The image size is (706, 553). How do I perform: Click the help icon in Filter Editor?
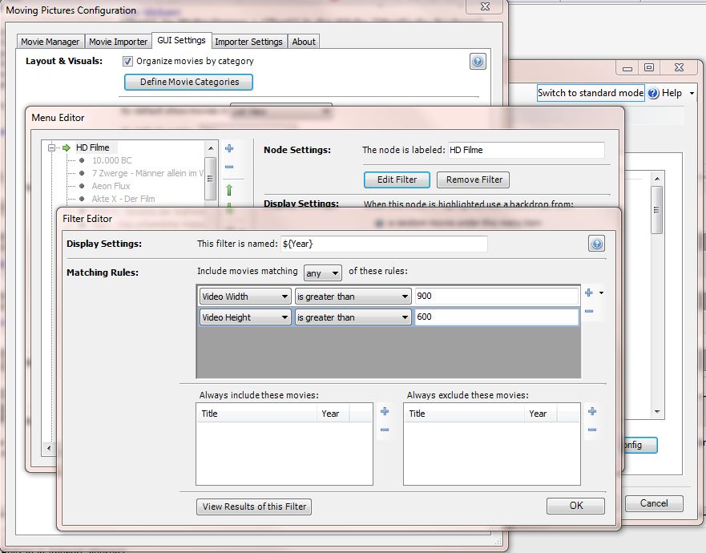596,244
